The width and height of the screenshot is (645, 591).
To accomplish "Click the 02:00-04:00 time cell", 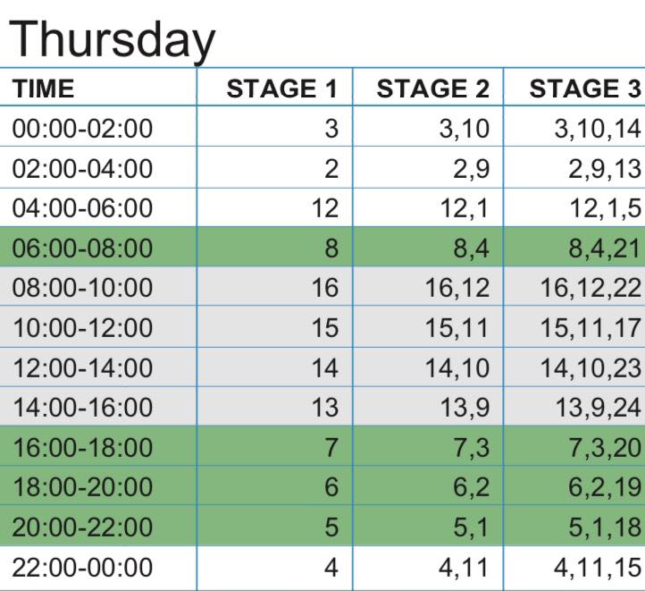I will 98,167.
